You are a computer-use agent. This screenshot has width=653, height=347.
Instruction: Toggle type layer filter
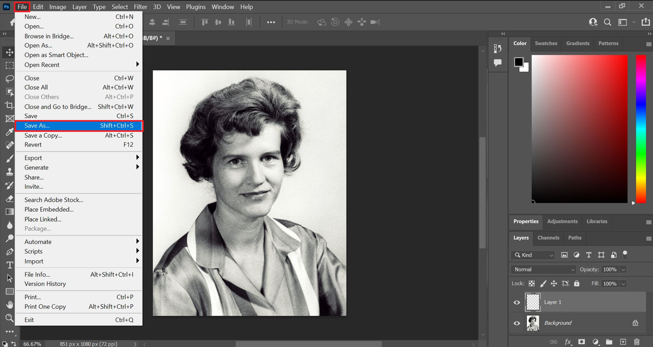click(x=589, y=255)
